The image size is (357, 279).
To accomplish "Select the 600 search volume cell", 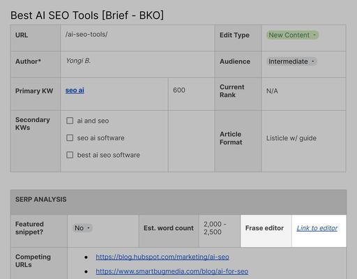I will 191,94.
